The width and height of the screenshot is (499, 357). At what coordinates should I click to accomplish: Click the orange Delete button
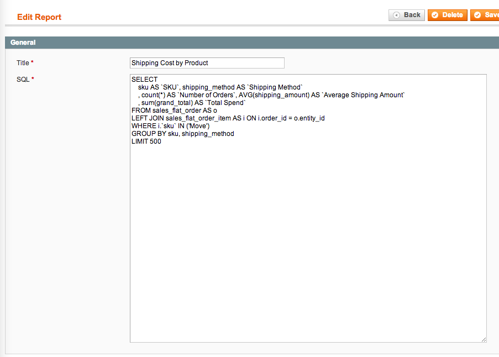(447, 15)
